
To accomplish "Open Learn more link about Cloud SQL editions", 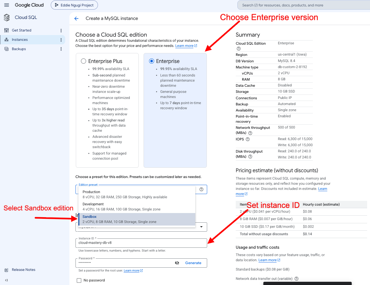I will click(186, 46).
